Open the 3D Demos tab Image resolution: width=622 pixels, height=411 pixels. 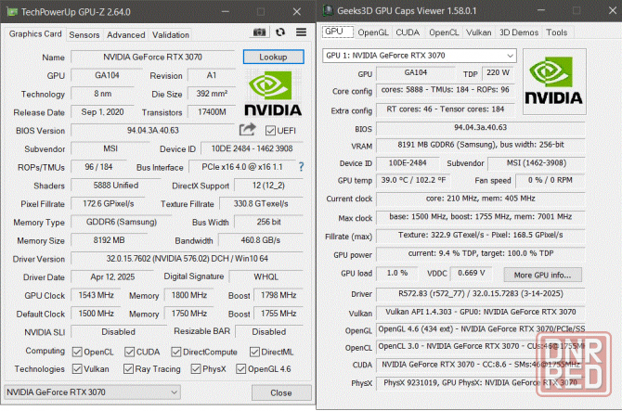[x=518, y=32]
